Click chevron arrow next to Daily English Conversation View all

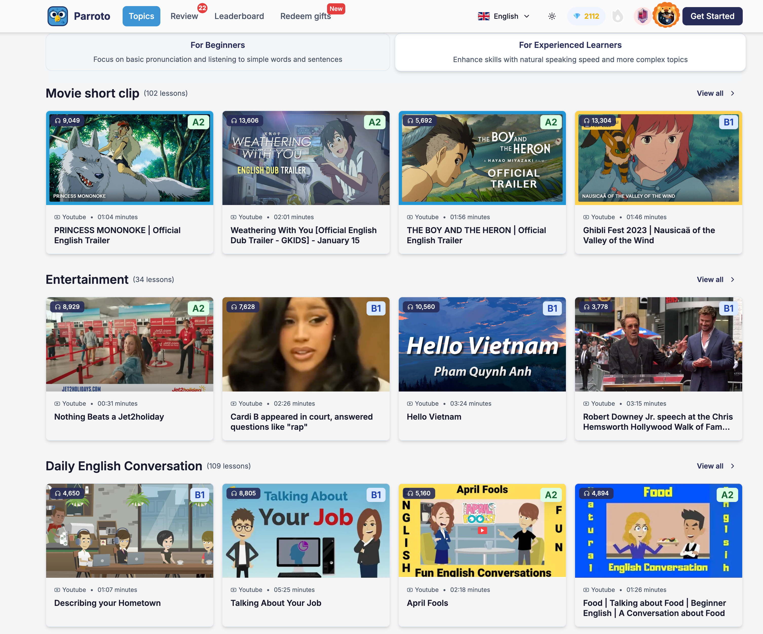coord(733,466)
